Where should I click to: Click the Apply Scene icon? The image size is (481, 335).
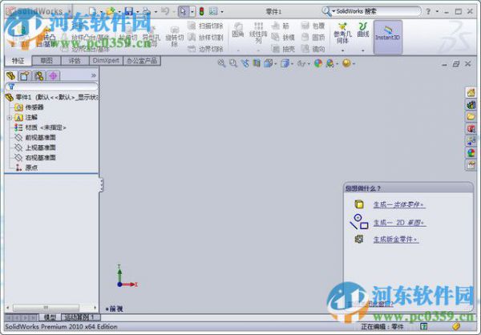click(330, 63)
